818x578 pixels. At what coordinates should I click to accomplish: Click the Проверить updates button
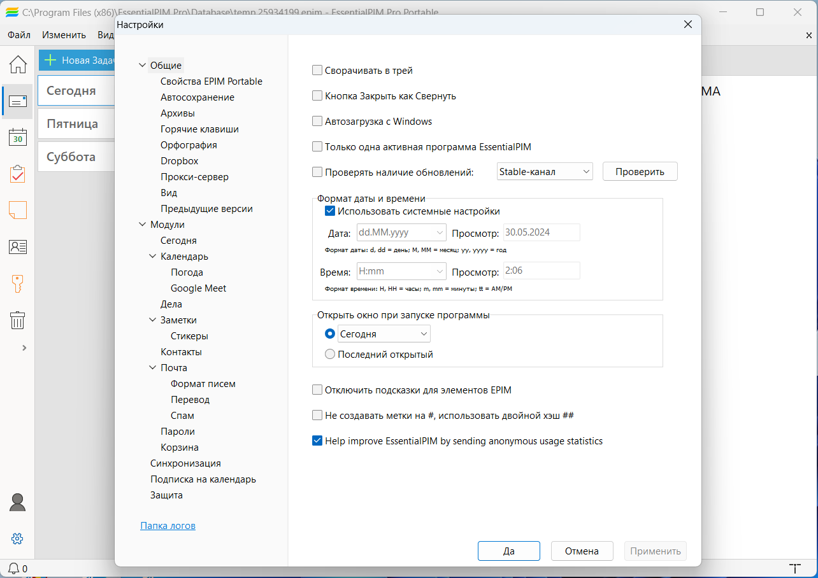[x=640, y=171]
